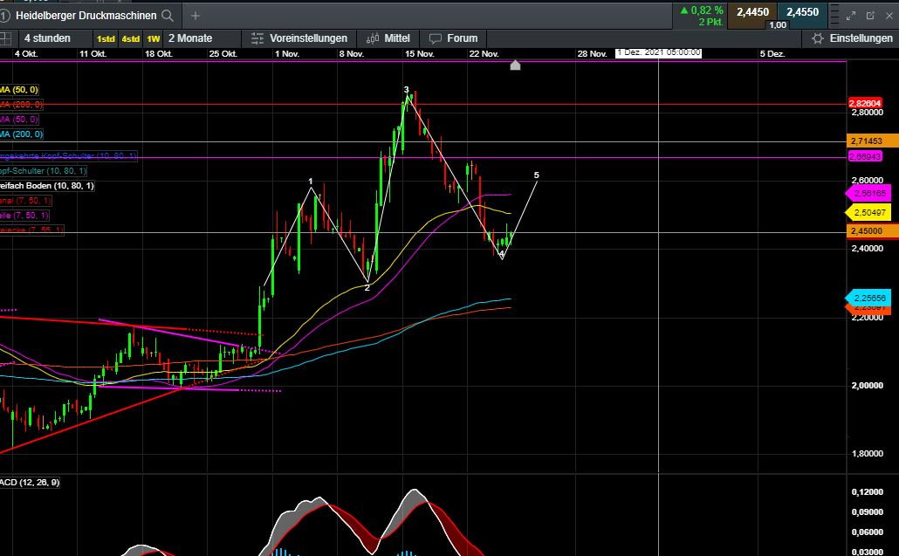Open the 4 stunden interval dropdown
This screenshot has height=556, width=899.
47,38
